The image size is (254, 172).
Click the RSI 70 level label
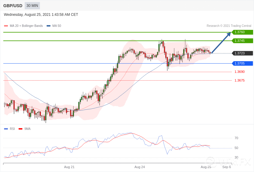236,138
